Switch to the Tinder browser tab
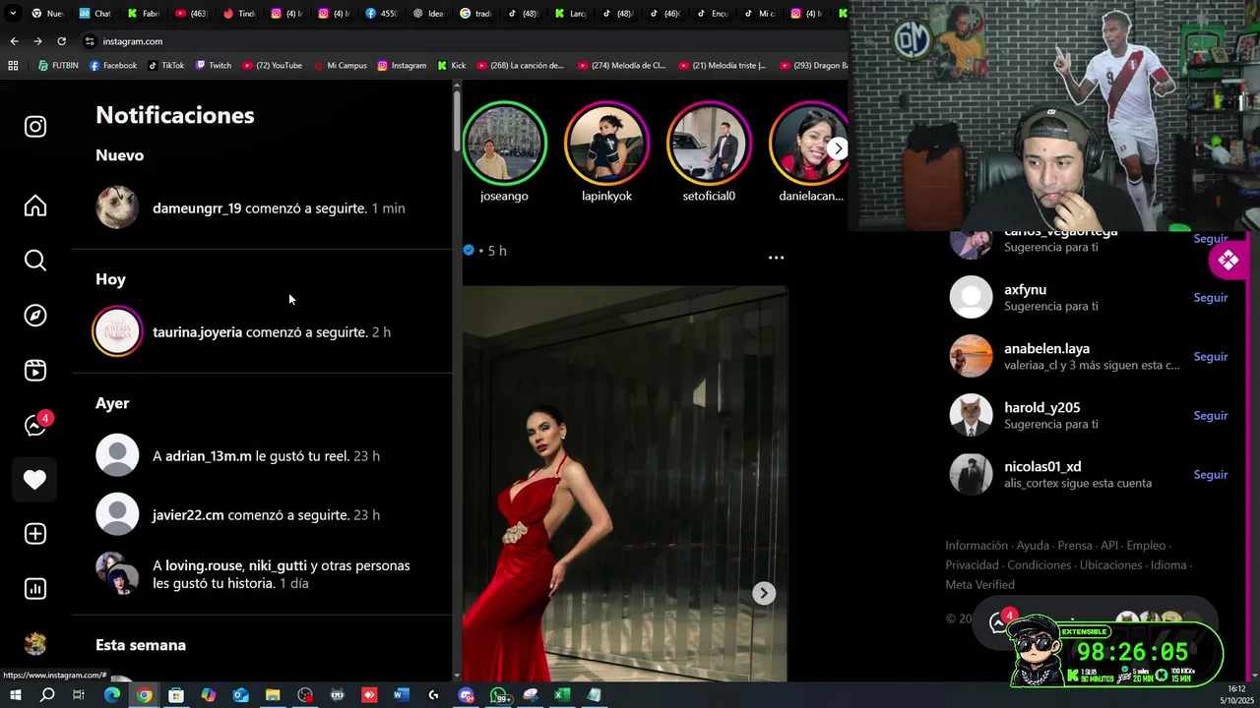 pos(239,14)
